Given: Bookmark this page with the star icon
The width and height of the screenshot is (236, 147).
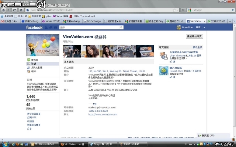Looking at the screenshot, I should [x=174, y=10].
